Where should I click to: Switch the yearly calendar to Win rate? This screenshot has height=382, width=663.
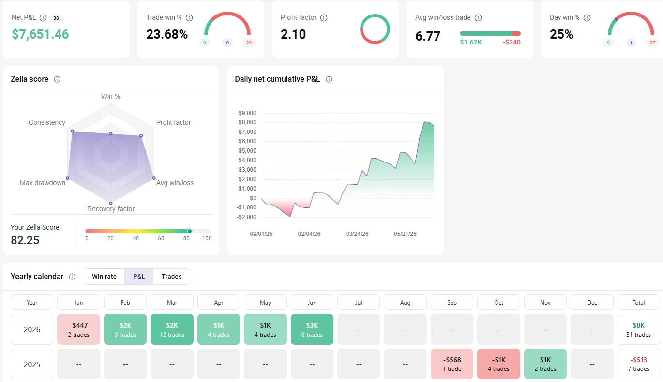click(105, 277)
